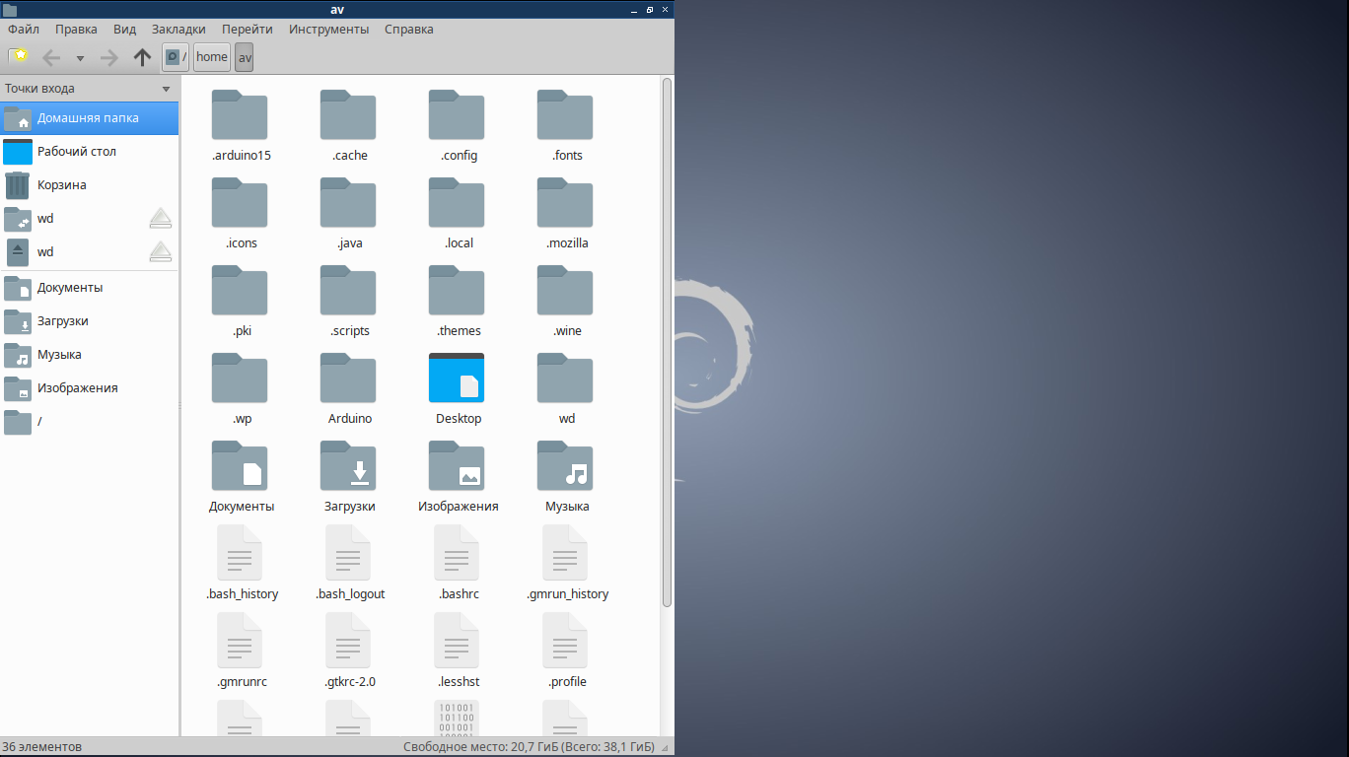The width and height of the screenshot is (1349, 757).
Task: Select the blue Desktop folder icon
Action: 457,378
